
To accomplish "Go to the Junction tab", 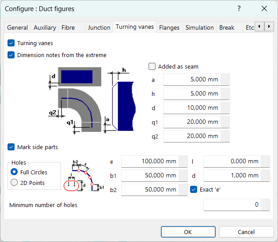I will (99, 27).
